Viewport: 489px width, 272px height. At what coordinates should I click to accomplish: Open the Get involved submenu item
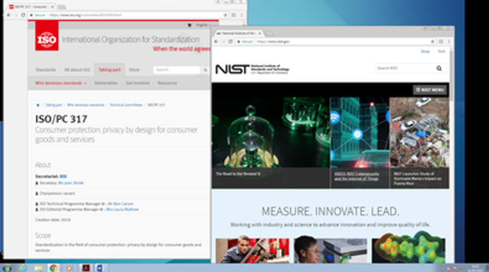[138, 83]
